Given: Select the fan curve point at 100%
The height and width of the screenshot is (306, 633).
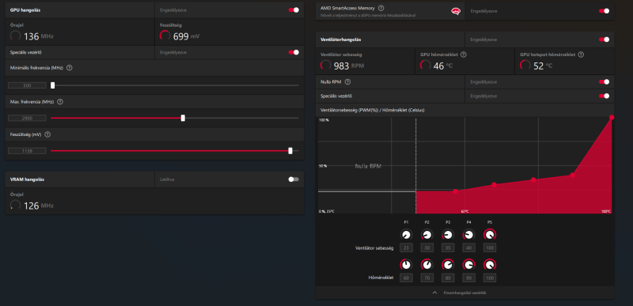Looking at the screenshot, I should 612,117.
